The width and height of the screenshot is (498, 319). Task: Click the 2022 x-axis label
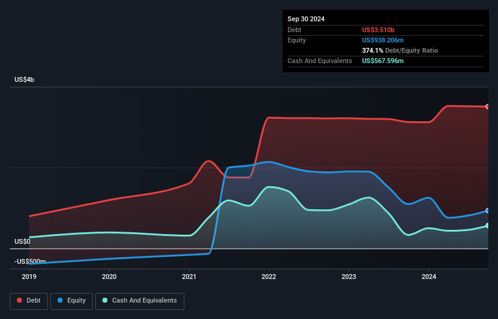tap(269, 277)
